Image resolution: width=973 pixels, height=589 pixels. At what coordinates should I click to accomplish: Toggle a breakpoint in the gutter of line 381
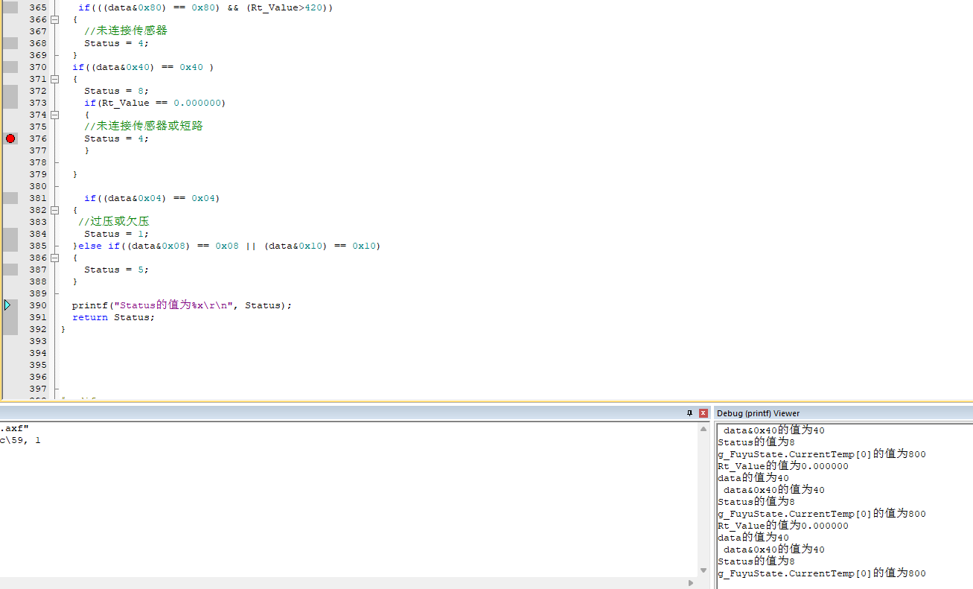coord(10,198)
